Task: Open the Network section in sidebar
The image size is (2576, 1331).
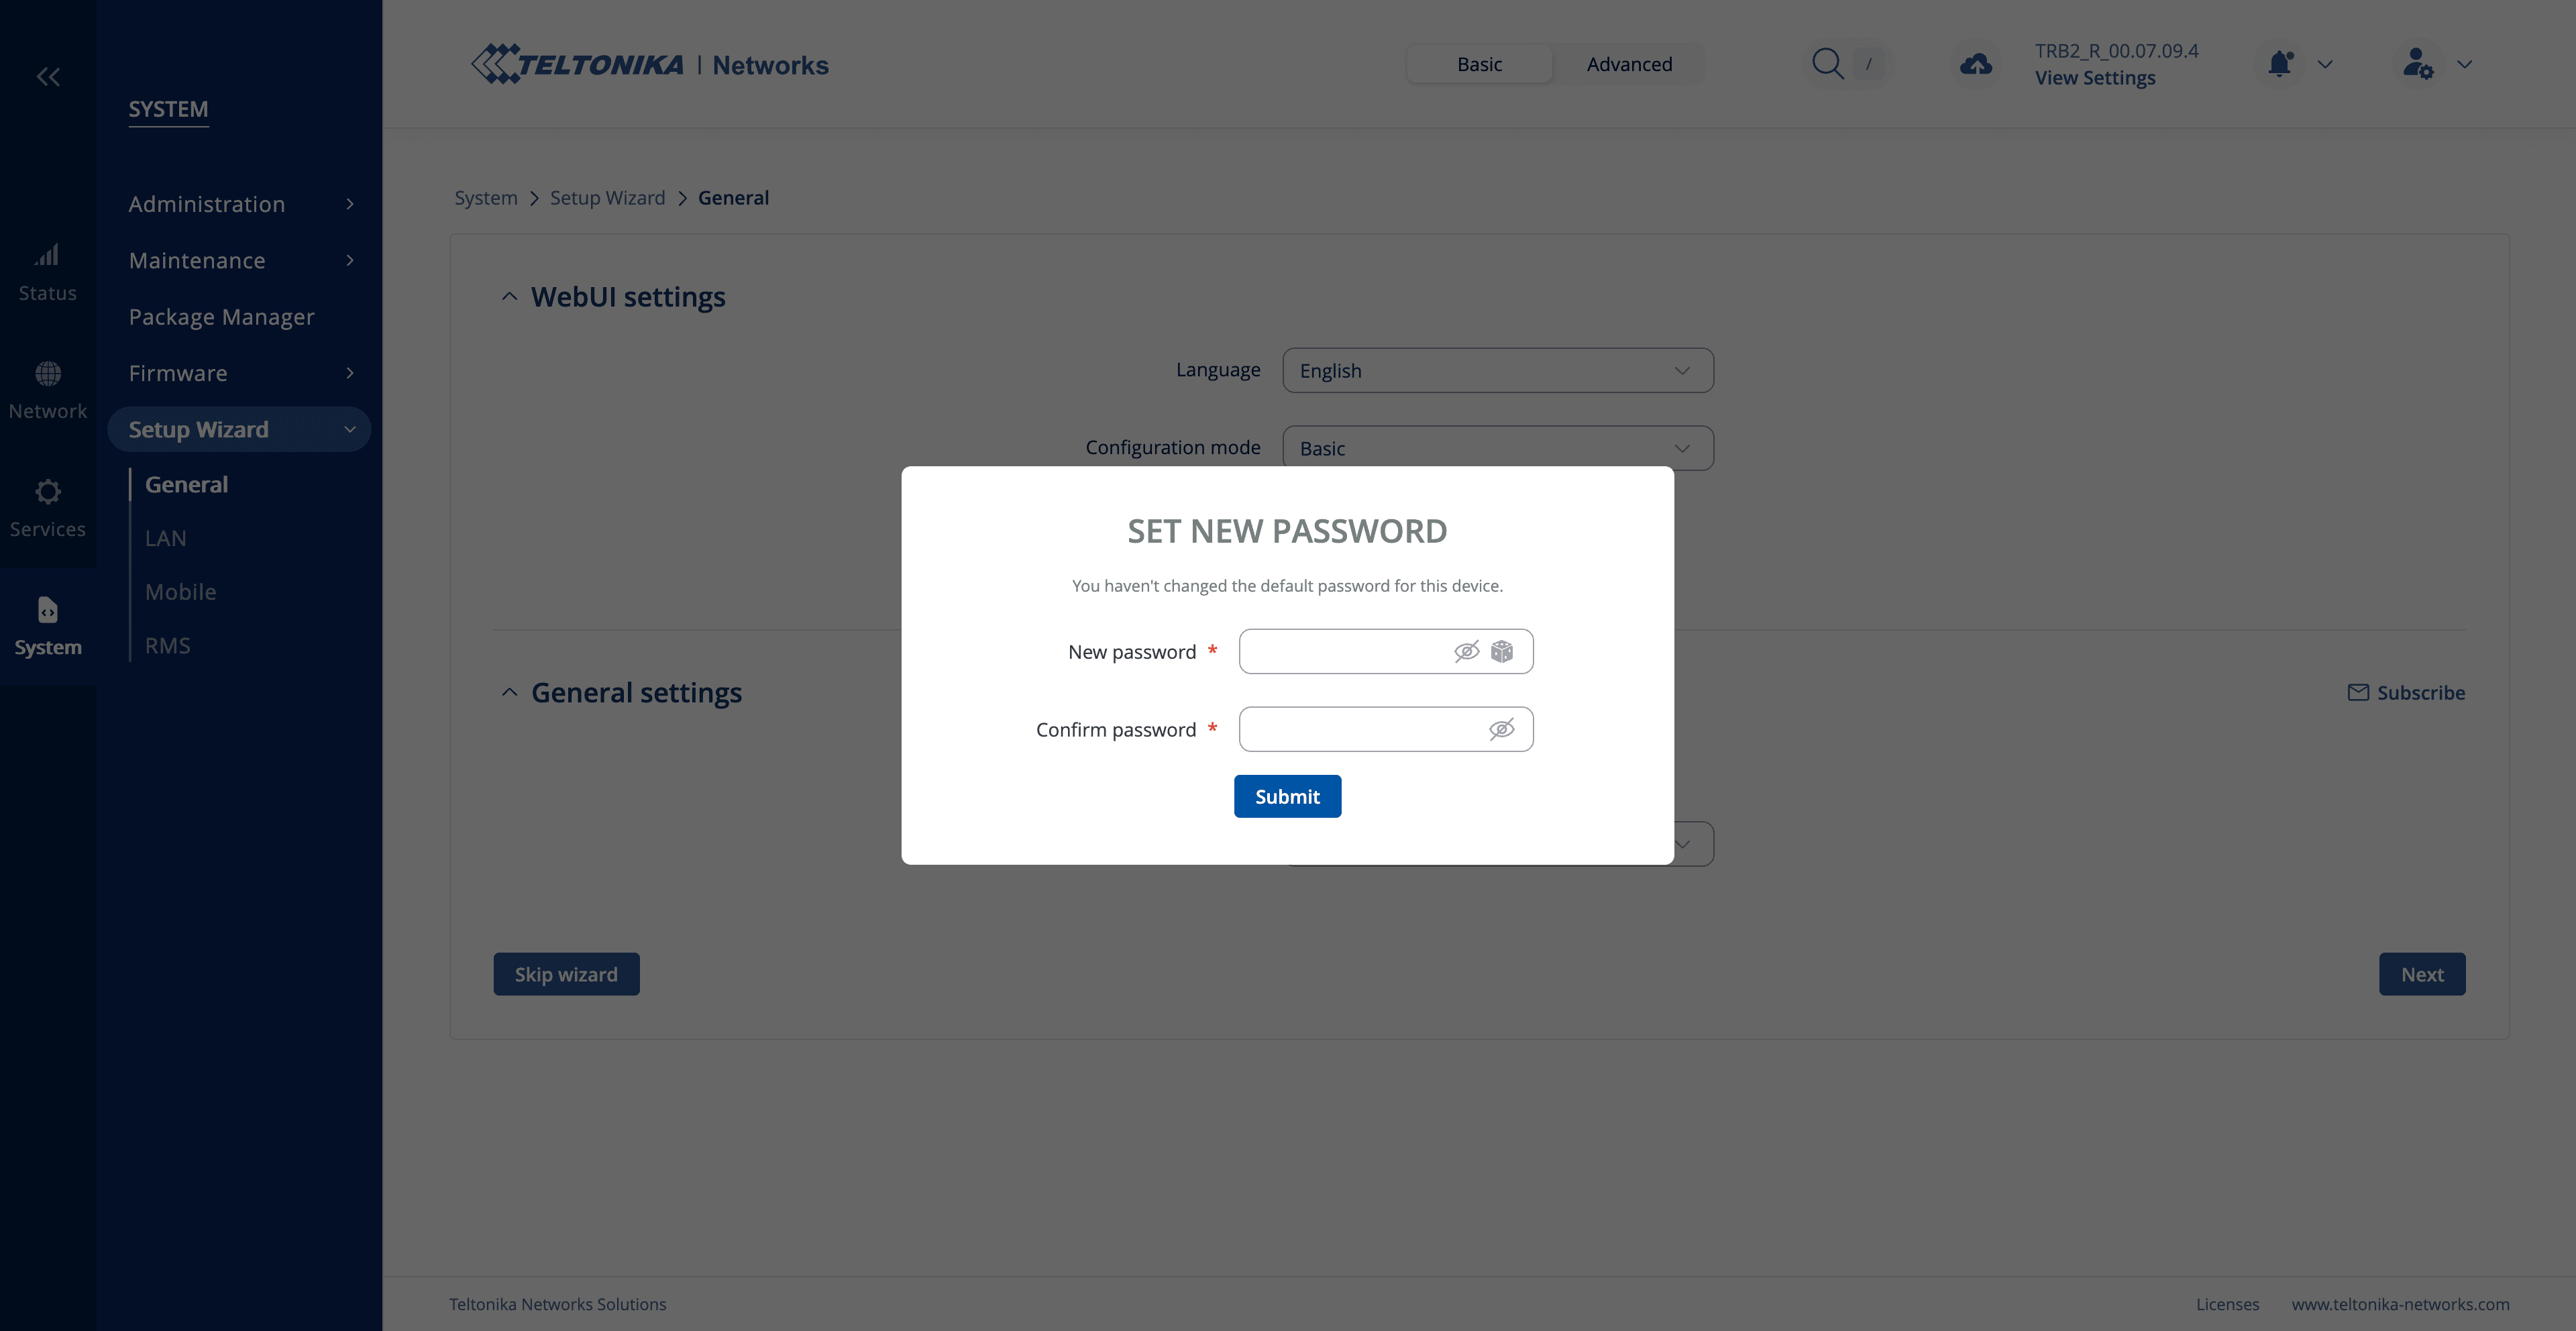Action: point(48,390)
